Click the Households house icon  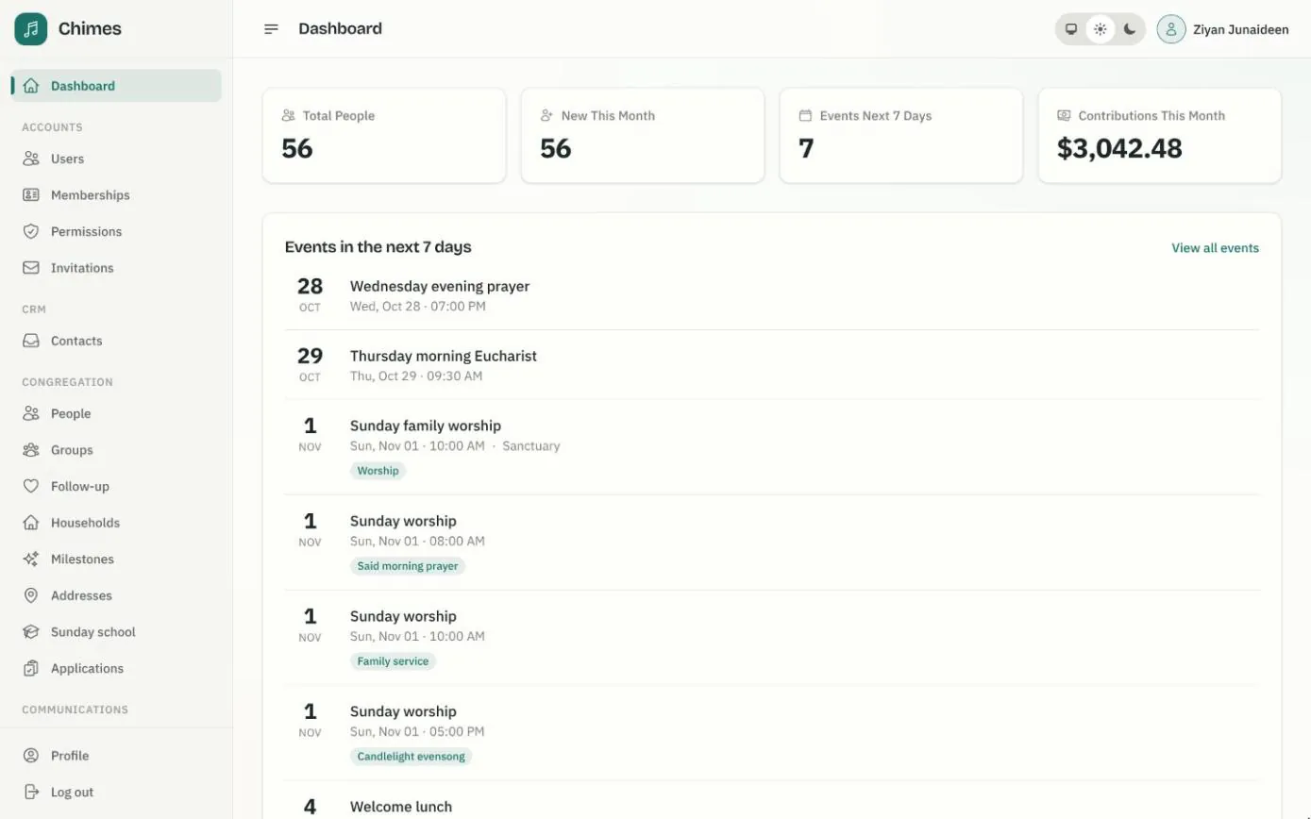[x=31, y=523]
